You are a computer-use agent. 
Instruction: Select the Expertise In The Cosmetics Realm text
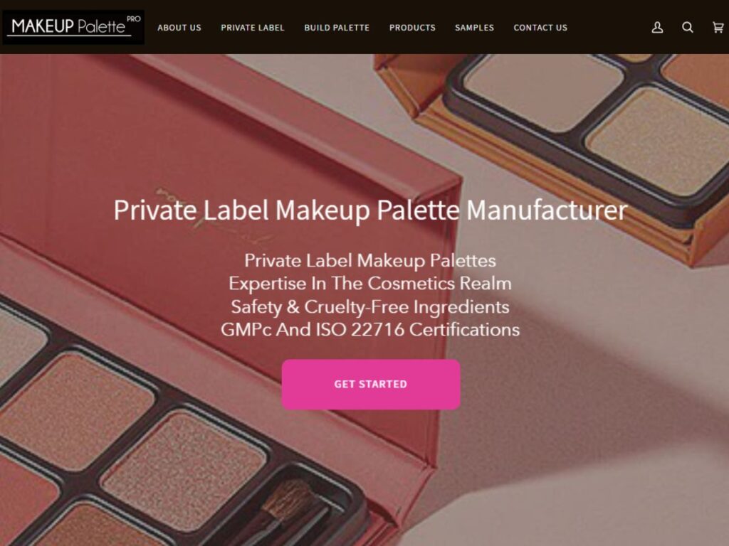[x=370, y=283]
